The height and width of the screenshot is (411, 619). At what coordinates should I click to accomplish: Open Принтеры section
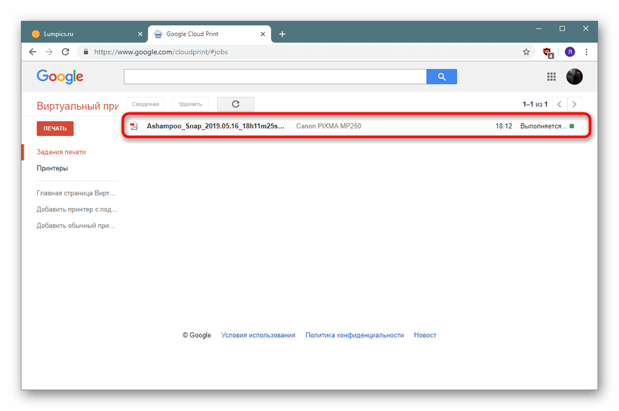(52, 168)
